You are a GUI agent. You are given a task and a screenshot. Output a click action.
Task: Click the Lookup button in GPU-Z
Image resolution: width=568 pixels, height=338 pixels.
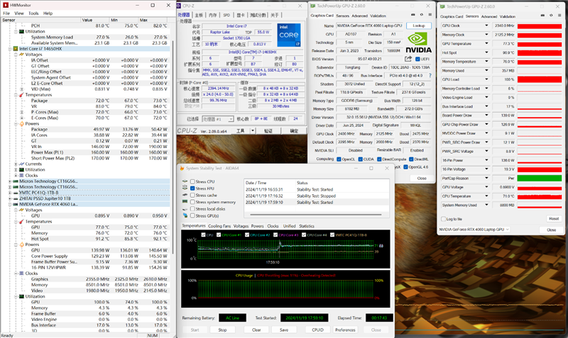pyautogui.click(x=419, y=26)
